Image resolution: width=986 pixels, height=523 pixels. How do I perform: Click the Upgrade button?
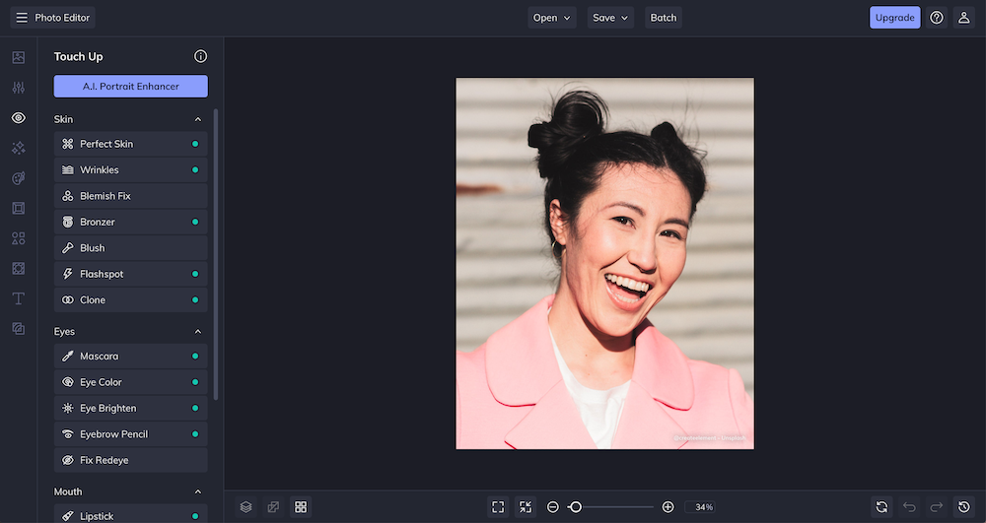[x=894, y=18]
